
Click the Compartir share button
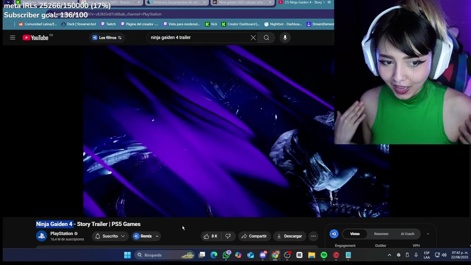[x=254, y=236]
